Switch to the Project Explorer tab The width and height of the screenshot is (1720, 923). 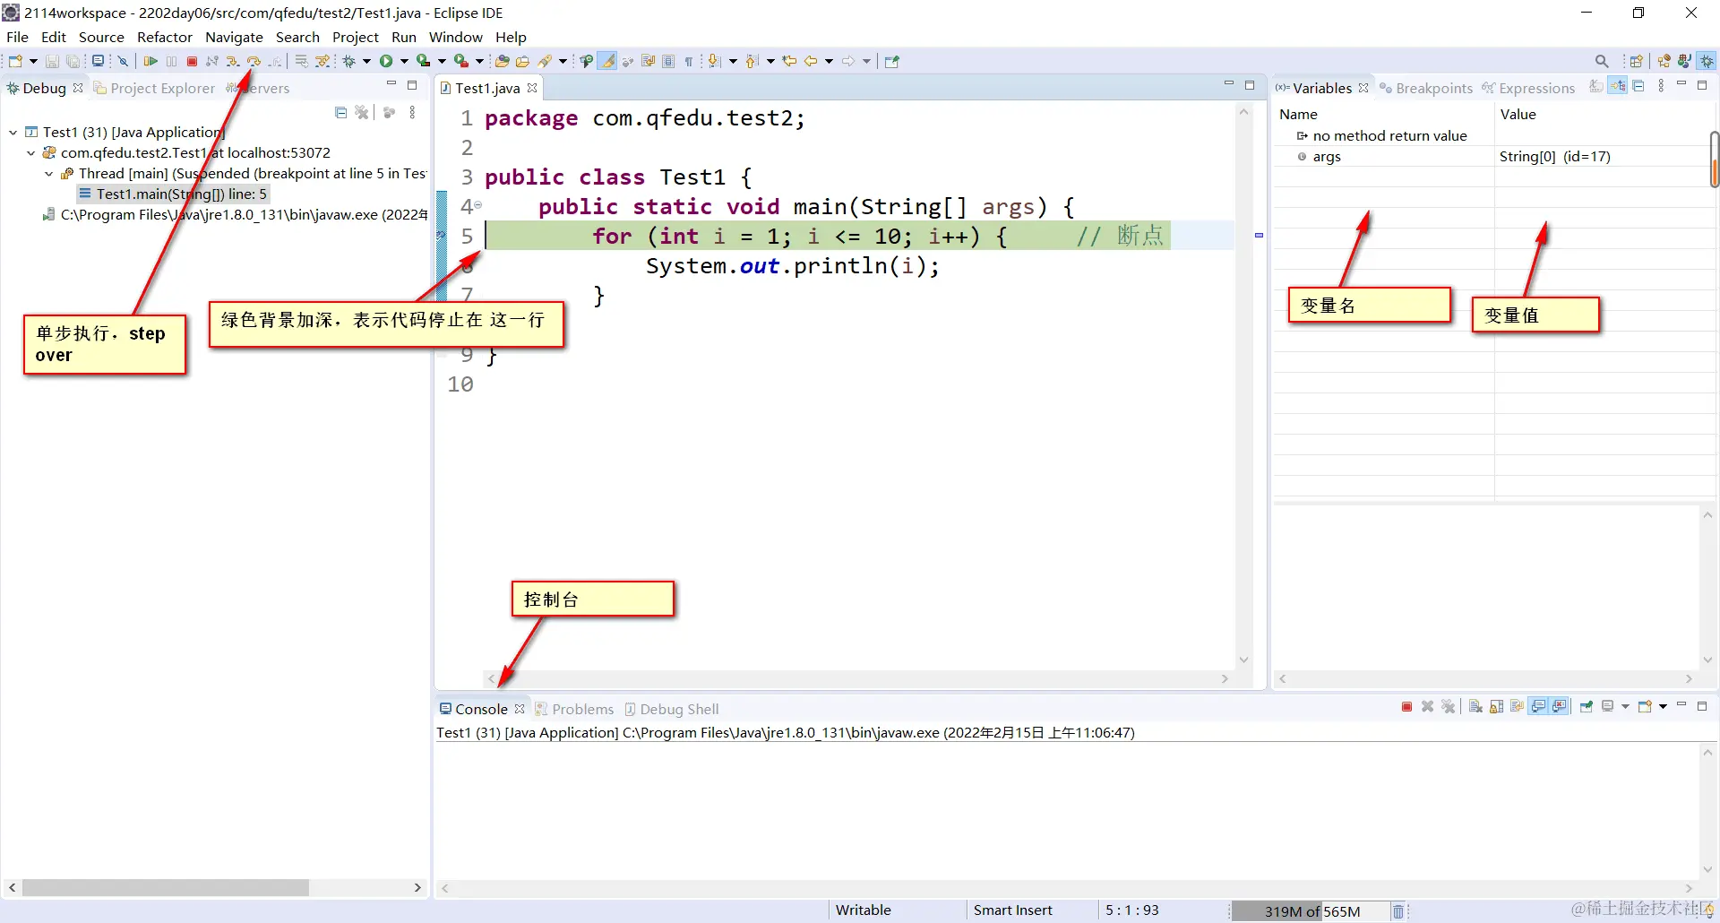pos(154,88)
